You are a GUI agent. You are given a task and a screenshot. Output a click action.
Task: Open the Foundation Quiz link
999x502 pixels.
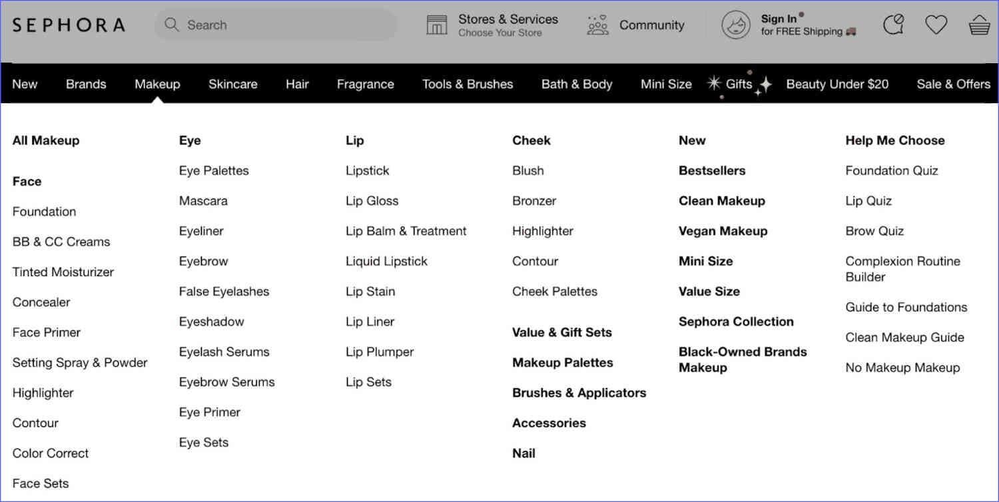[x=891, y=170]
